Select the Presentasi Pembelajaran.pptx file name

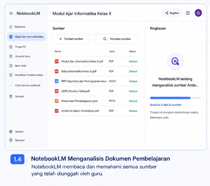pyautogui.click(x=80, y=101)
